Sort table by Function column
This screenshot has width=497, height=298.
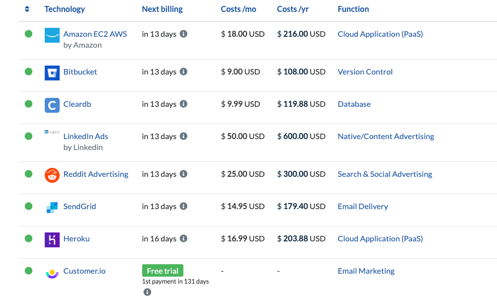[x=353, y=9]
